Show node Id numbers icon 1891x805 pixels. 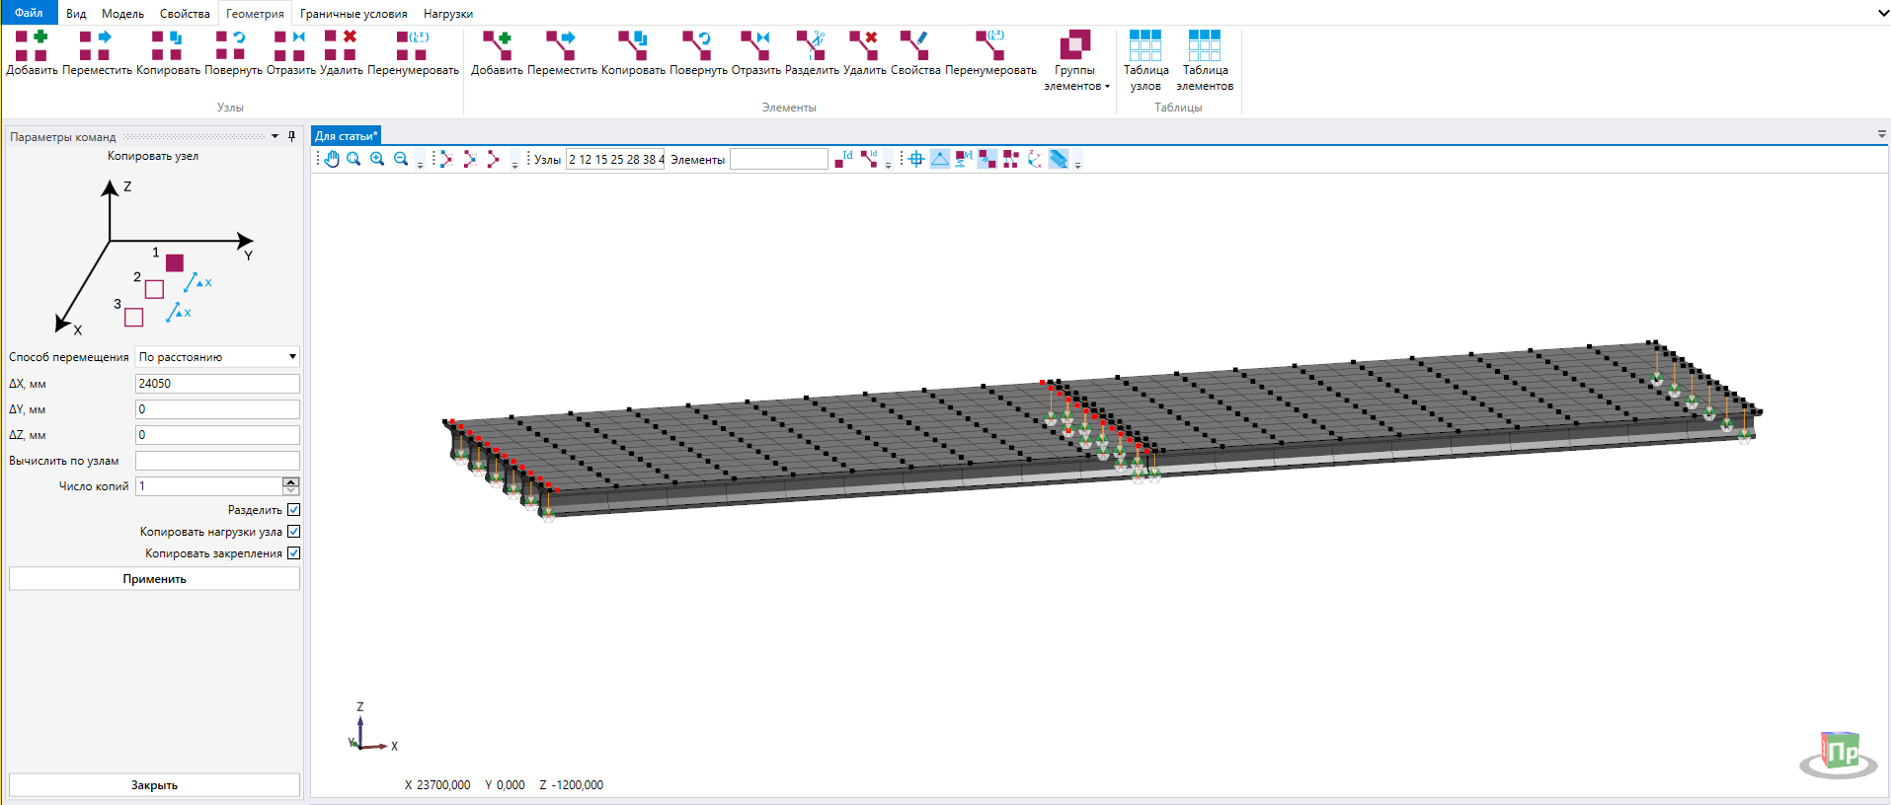(x=843, y=159)
